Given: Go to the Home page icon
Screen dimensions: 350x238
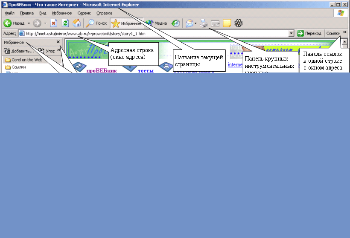Looking at the screenshot, I should click(76, 23).
